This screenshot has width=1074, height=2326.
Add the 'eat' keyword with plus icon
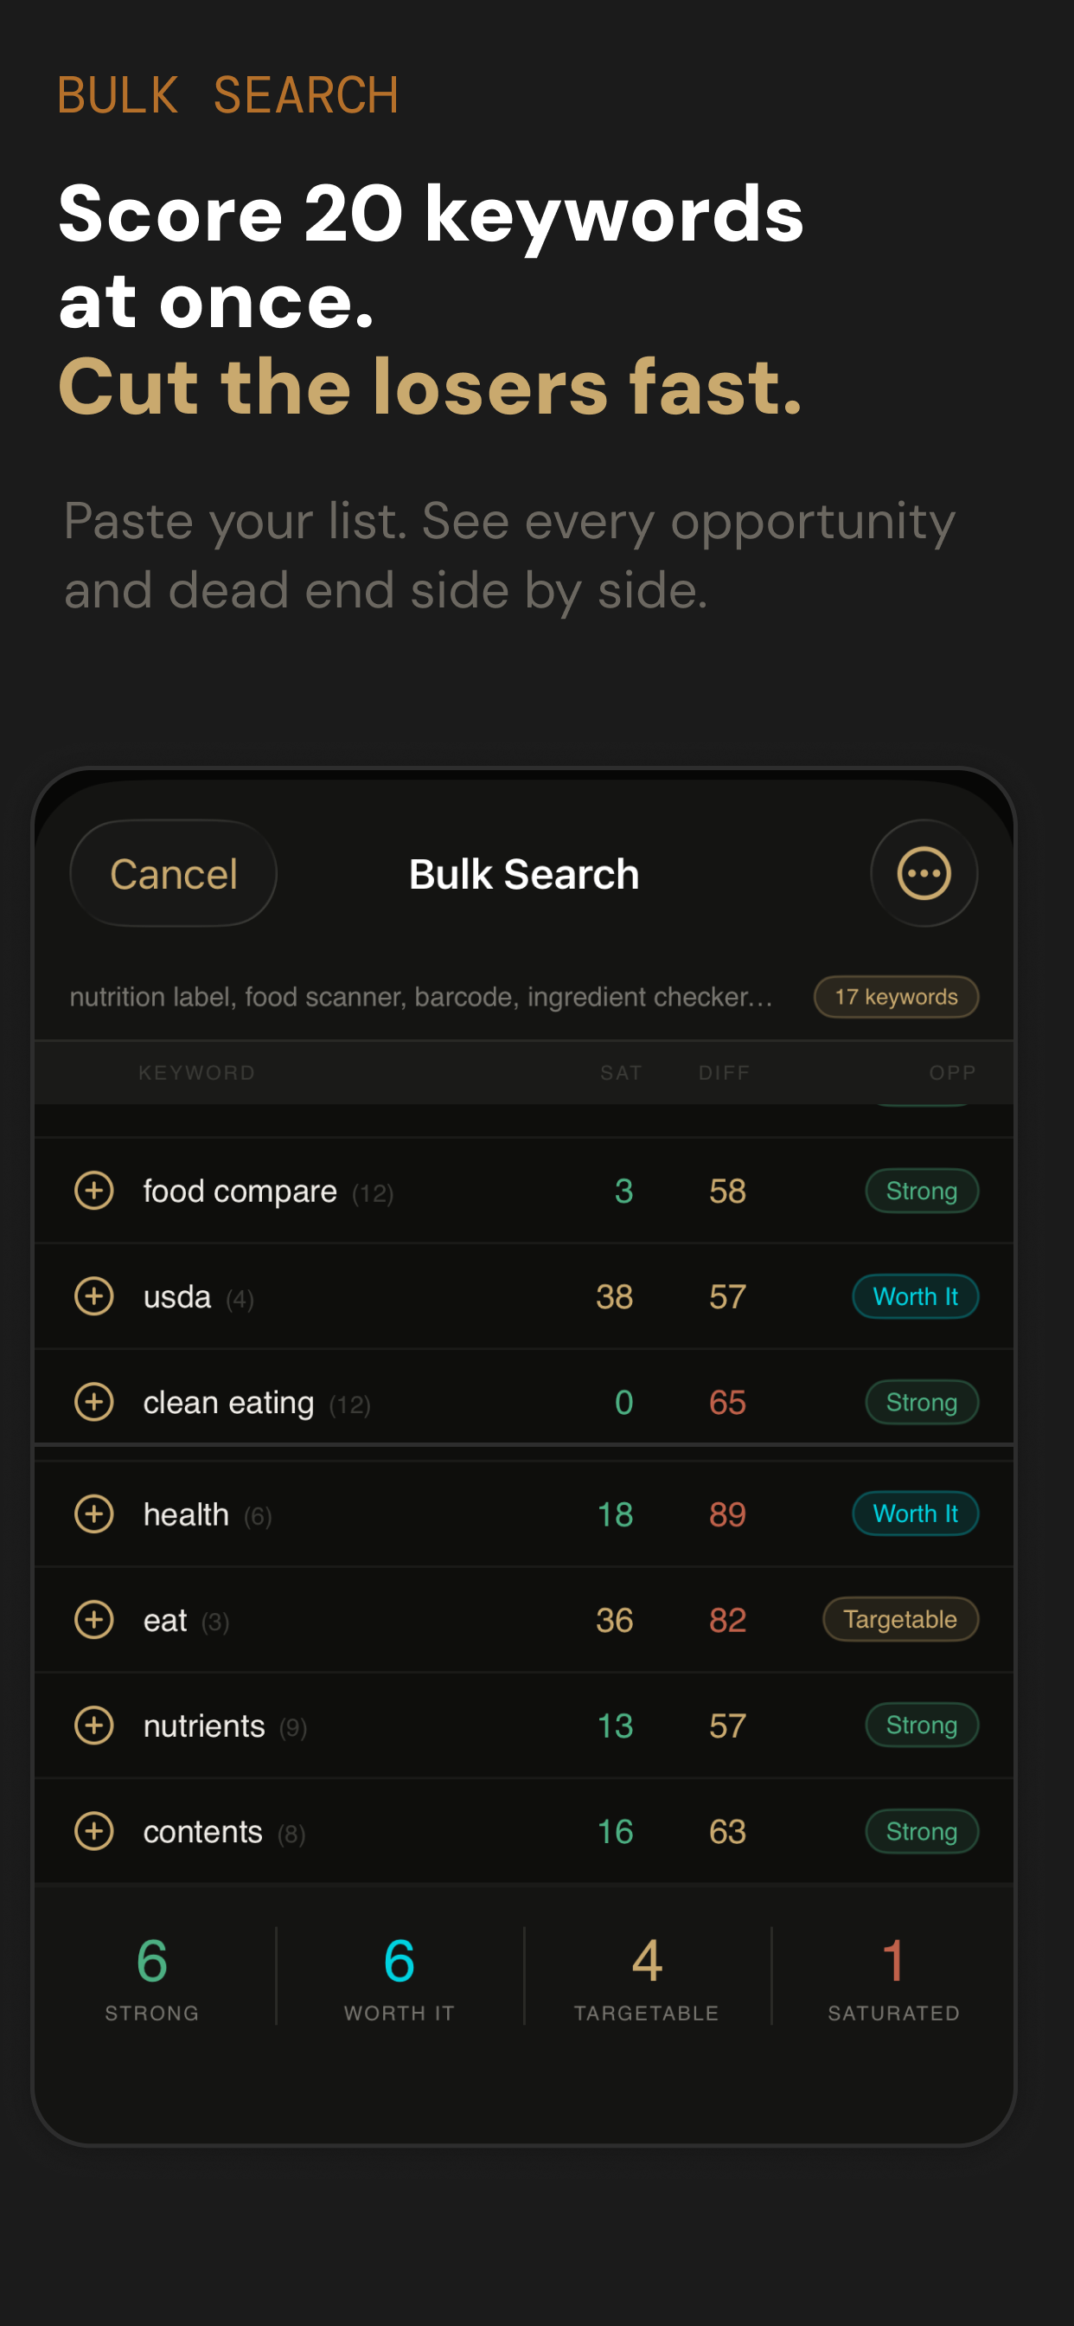click(x=94, y=1619)
